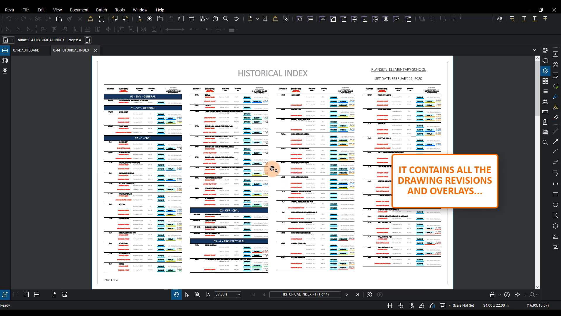Open the Layers panel in right sidebar
Screen dimensions: 561x316
tap(545, 71)
